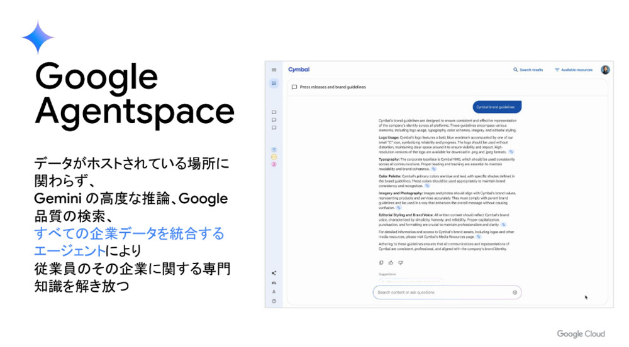629x347 pixels.
Task: Open the citation link after Editorial Styling paragraph
Action: 503,225
